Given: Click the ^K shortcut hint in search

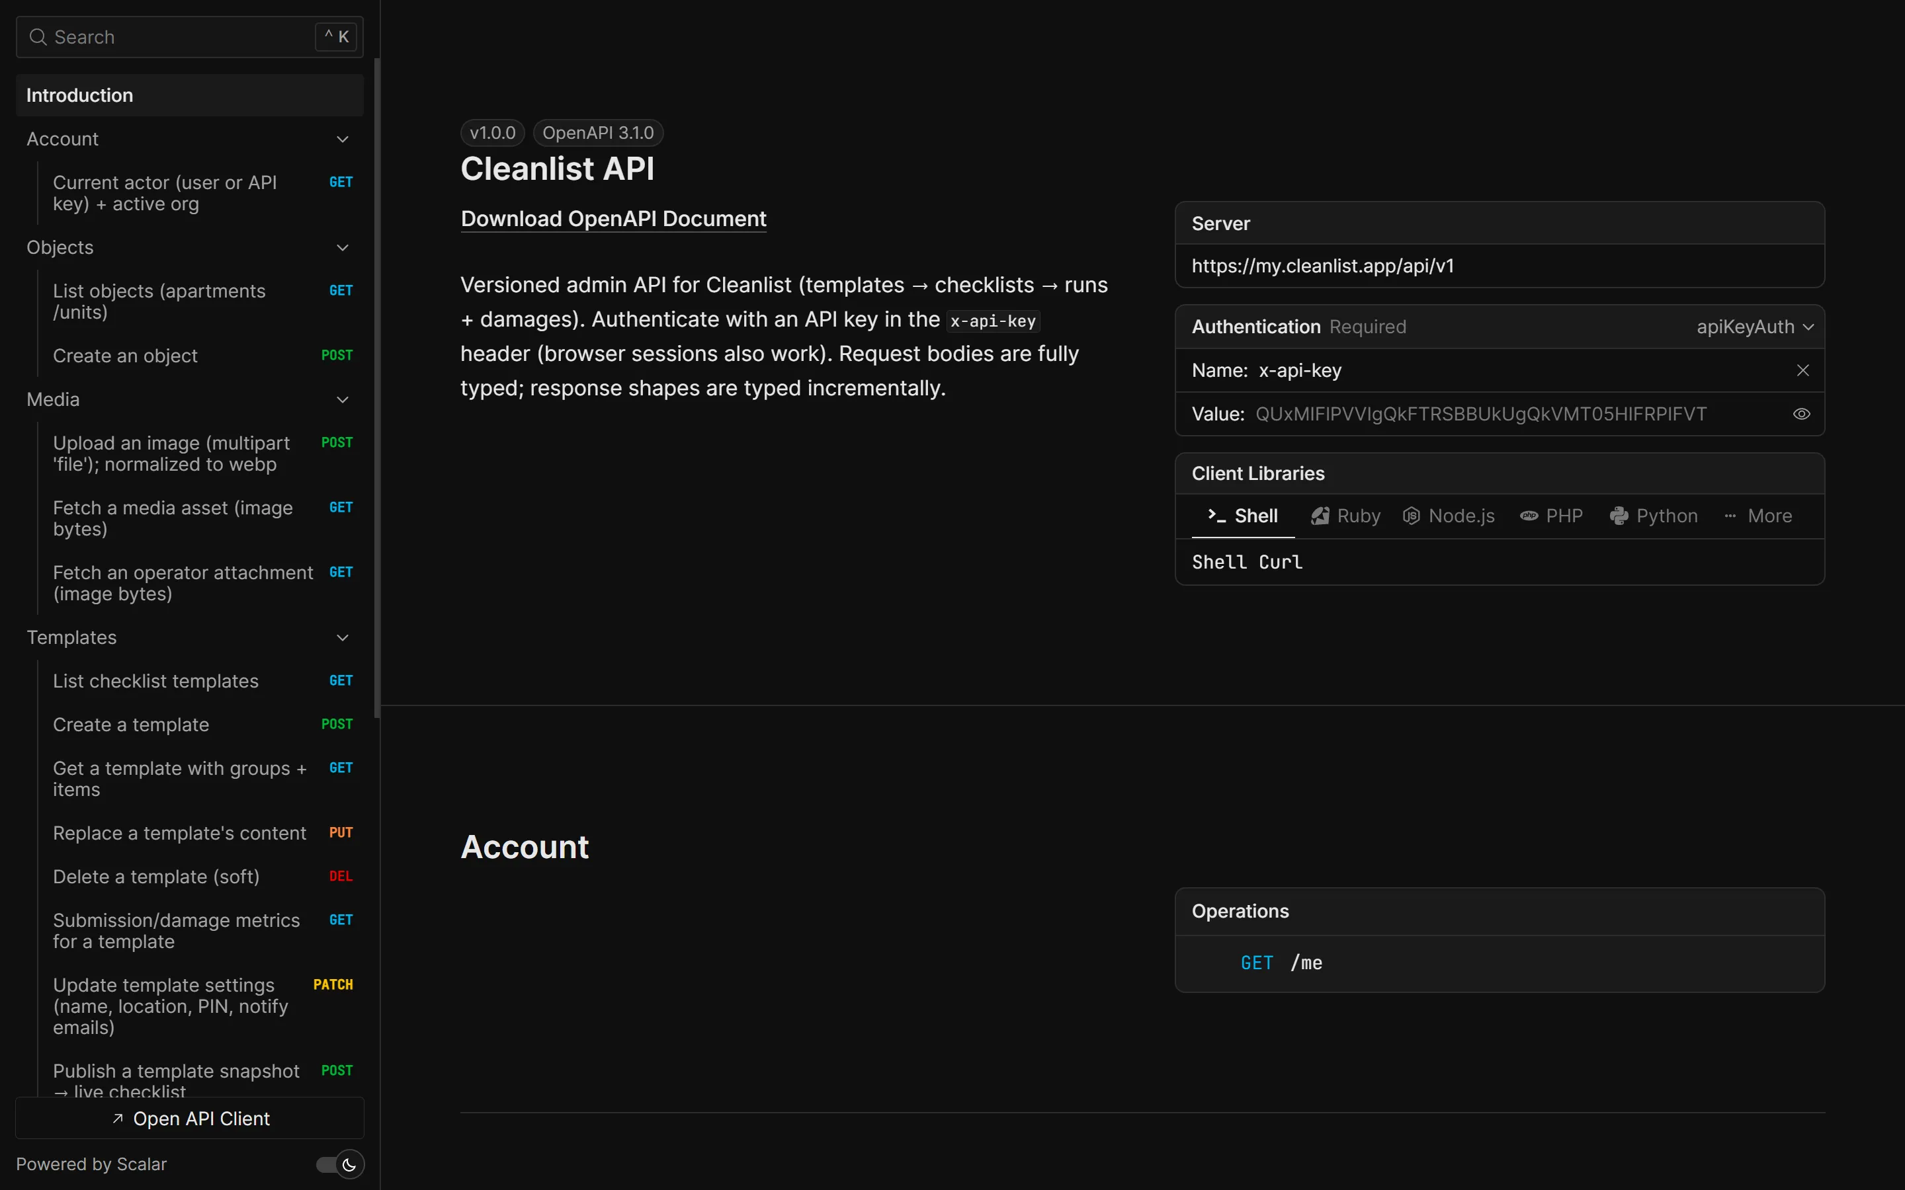Looking at the screenshot, I should (x=336, y=37).
